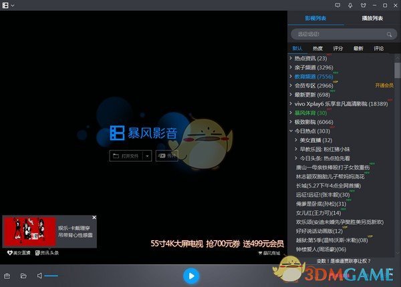This screenshot has height=287, width=401.
Task: Click the notification bell icon in title bar
Action: click(349, 5)
